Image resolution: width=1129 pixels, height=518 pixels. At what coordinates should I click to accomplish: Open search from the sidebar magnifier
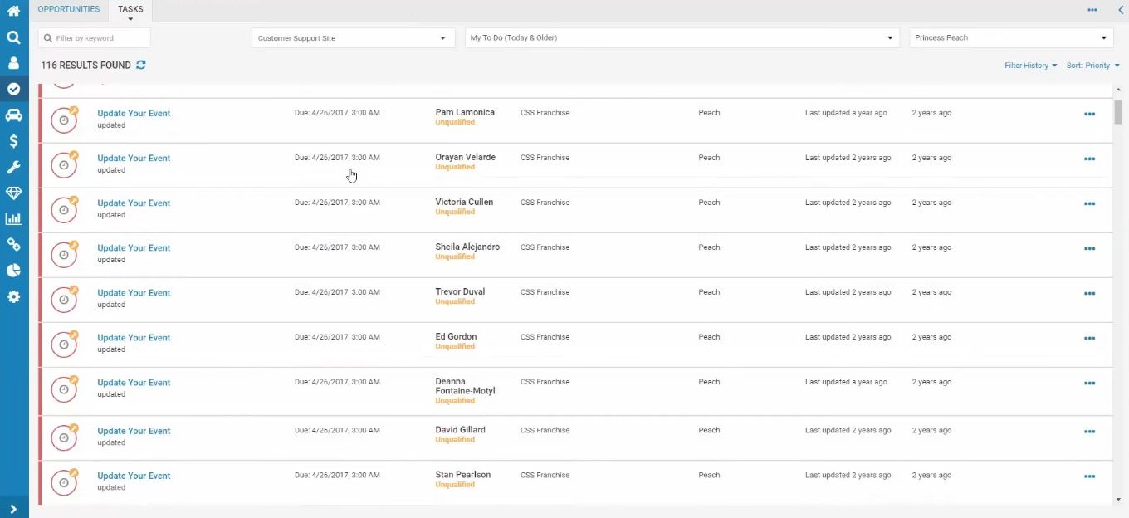coord(13,37)
